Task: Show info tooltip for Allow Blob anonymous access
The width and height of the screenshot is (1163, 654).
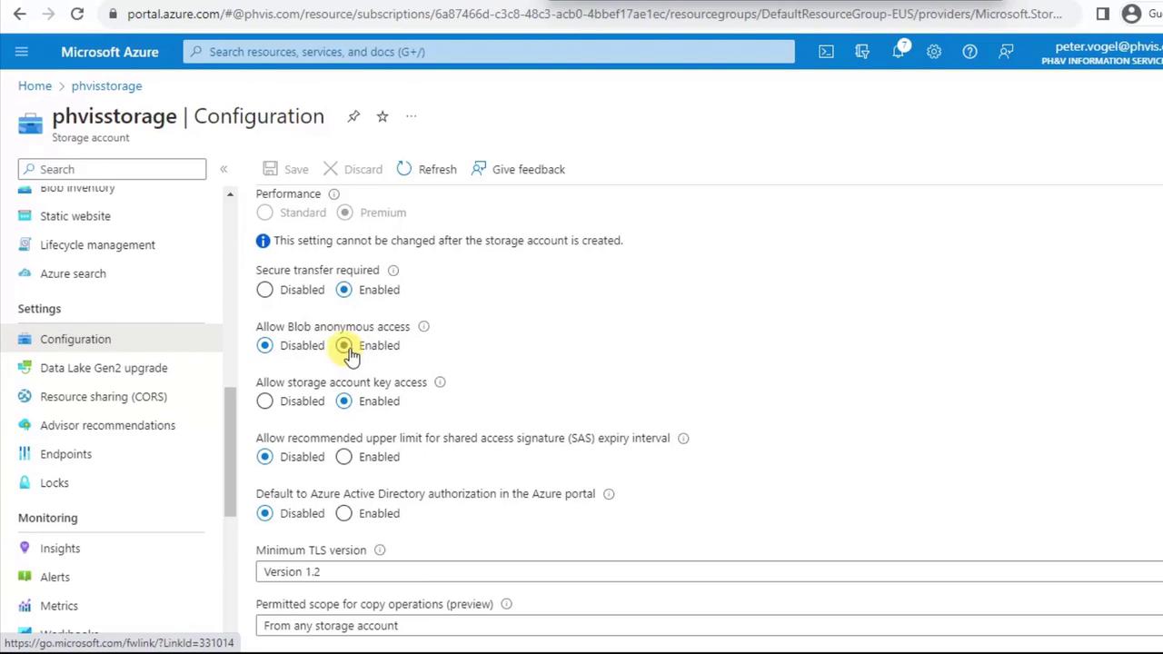Action: point(423,326)
